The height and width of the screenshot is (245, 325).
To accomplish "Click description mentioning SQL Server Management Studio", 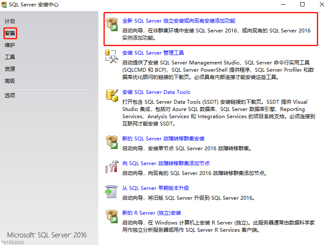I will 218,70.
